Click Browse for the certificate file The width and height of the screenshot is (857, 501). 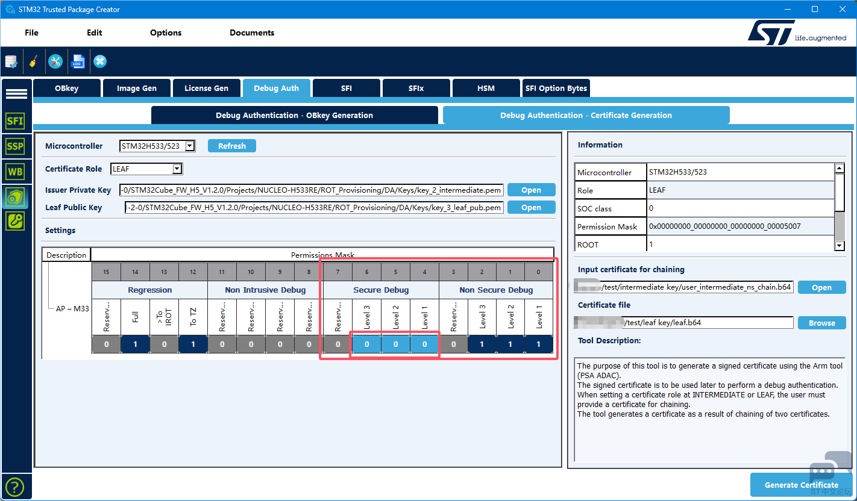click(822, 323)
